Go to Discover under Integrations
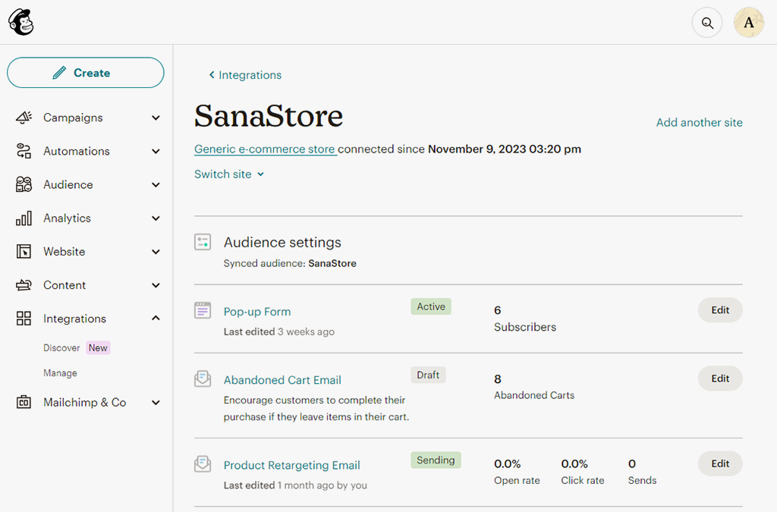 click(61, 347)
